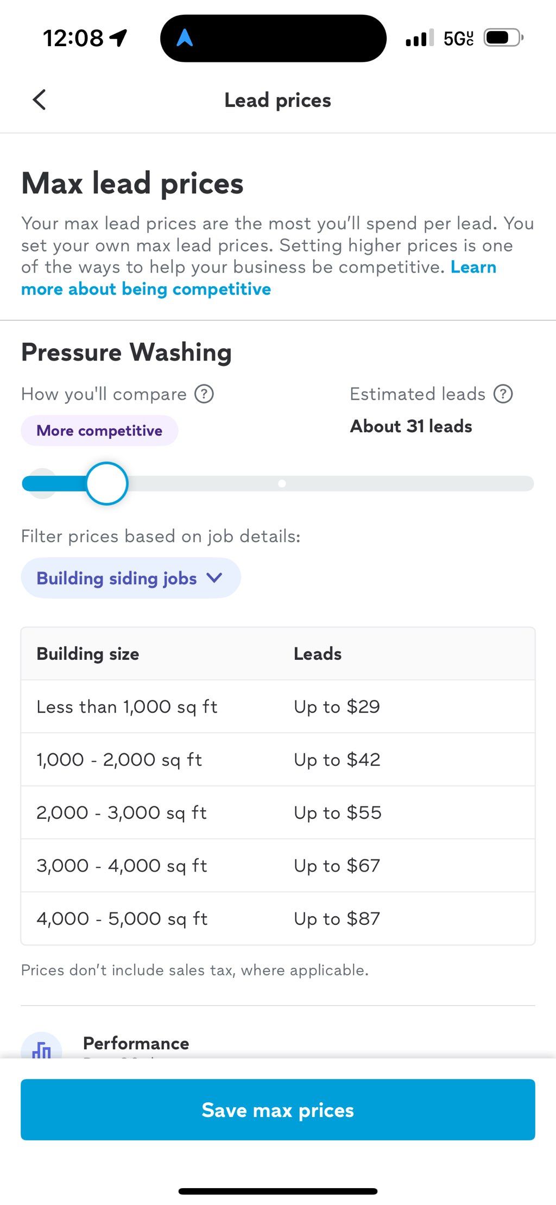
Task: Tap the Up to $87 price cell
Action: click(x=337, y=918)
